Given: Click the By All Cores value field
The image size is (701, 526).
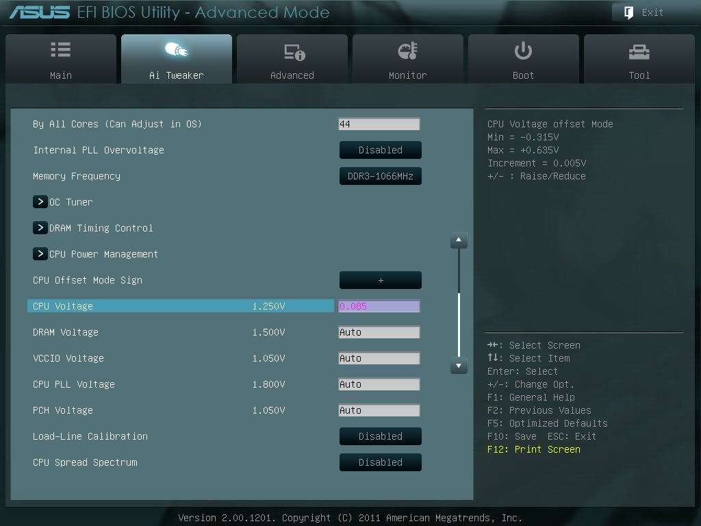Looking at the screenshot, I should (x=379, y=124).
